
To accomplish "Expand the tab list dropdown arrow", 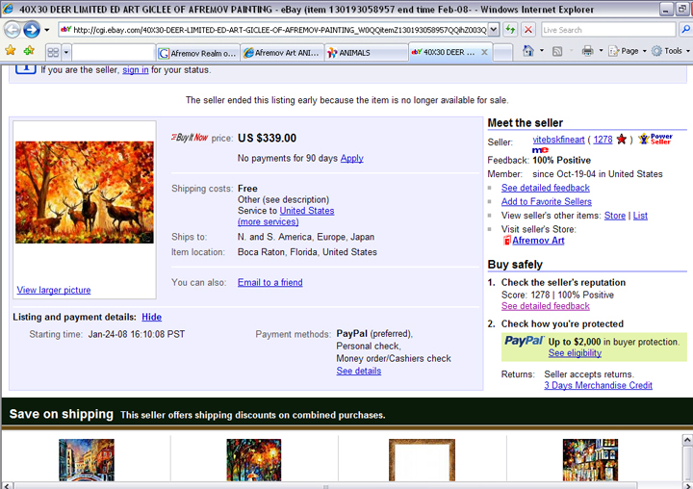I will (65, 53).
